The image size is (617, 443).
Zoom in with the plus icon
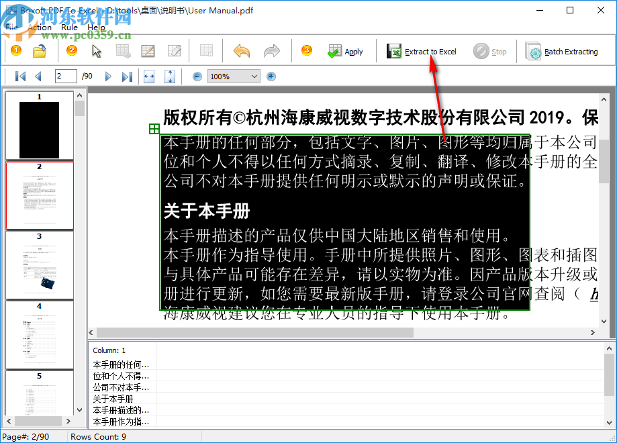click(271, 76)
